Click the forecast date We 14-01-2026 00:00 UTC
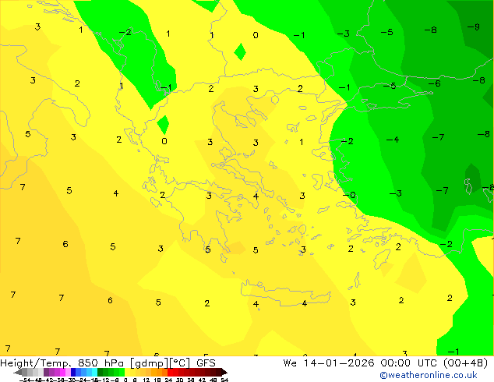The height and width of the screenshot is (382, 494). pyautogui.click(x=361, y=363)
